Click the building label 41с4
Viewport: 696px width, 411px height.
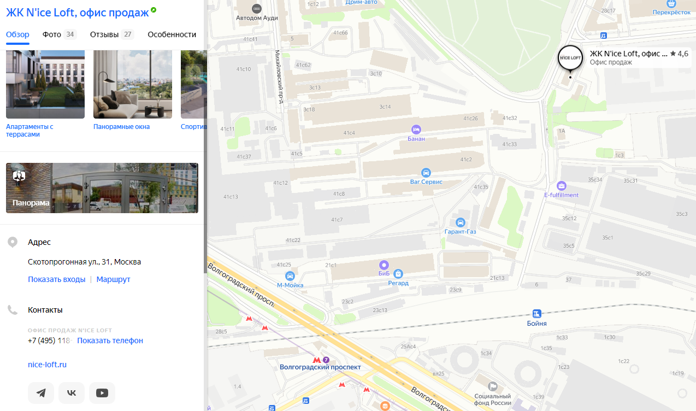[349, 133]
